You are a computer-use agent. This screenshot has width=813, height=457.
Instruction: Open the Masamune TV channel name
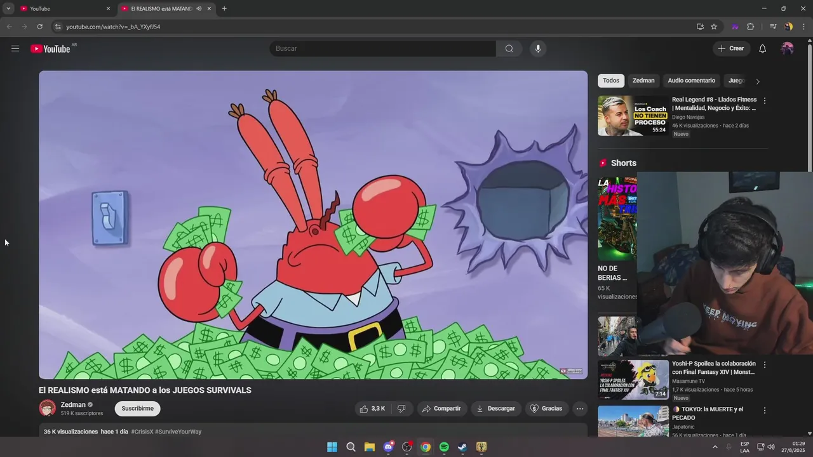tap(689, 381)
